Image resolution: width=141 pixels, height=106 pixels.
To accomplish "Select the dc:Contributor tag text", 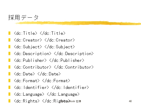I will coord(54,67).
